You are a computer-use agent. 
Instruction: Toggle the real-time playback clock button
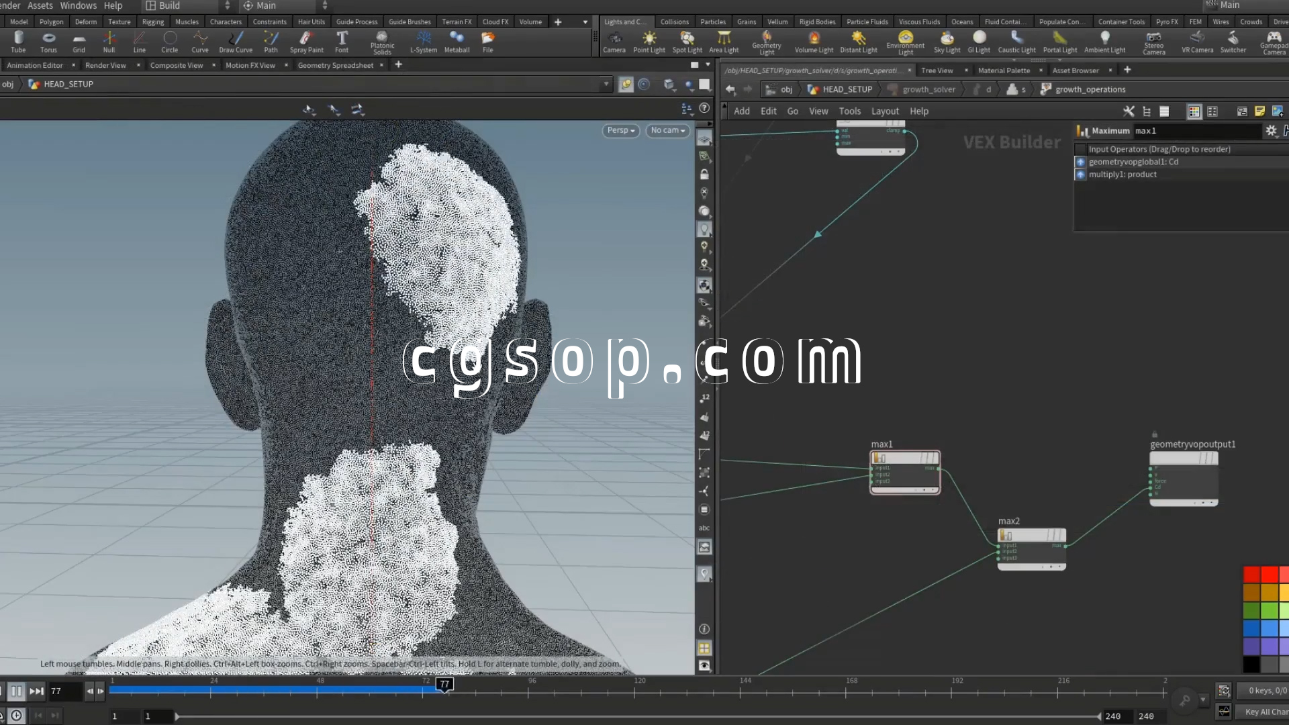pyautogui.click(x=16, y=716)
